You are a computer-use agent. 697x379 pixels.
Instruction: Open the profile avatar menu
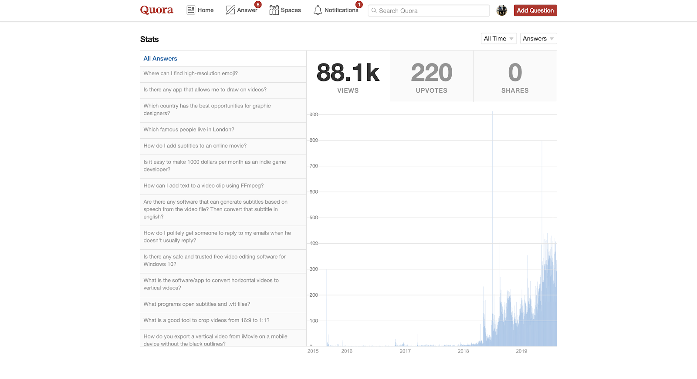tap(502, 10)
